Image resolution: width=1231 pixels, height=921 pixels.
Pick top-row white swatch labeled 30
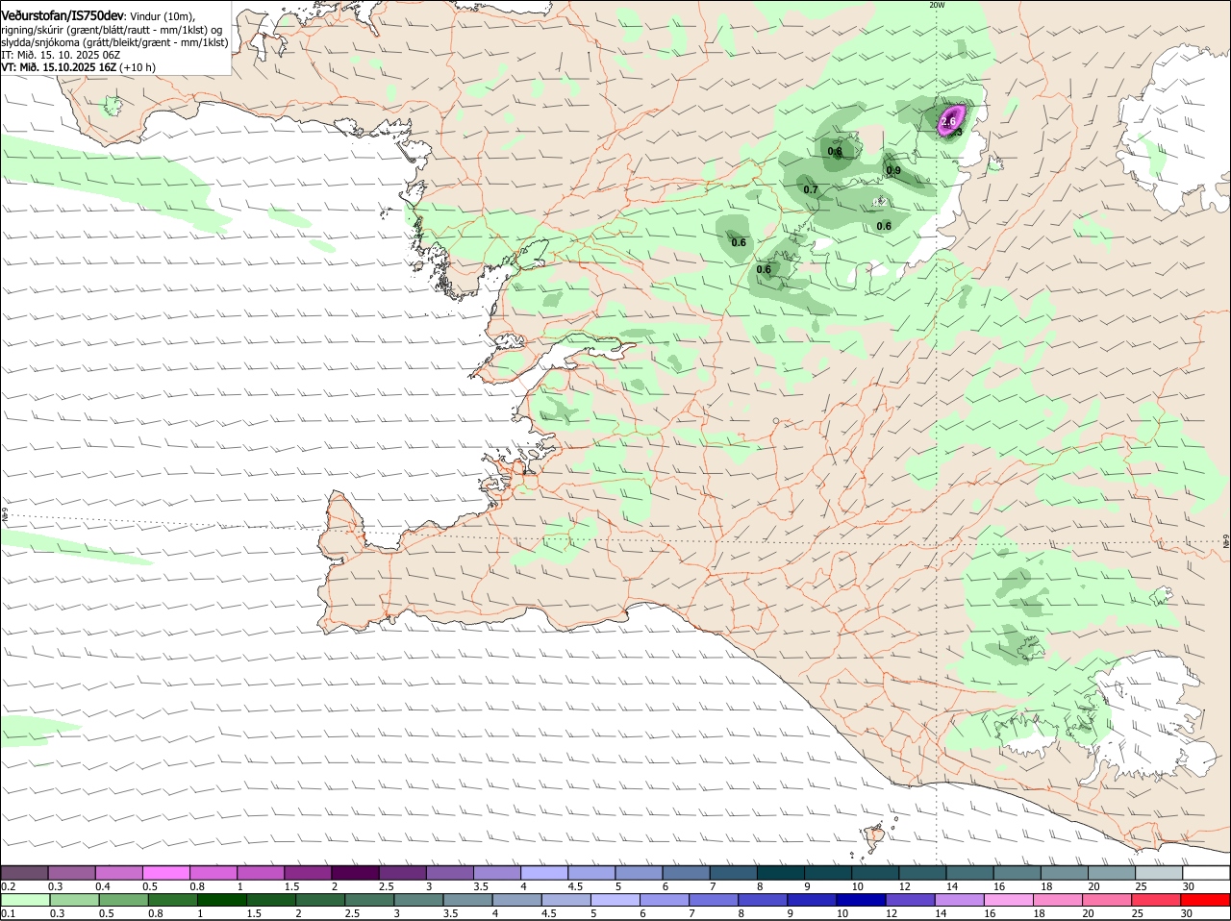[x=1207, y=872]
